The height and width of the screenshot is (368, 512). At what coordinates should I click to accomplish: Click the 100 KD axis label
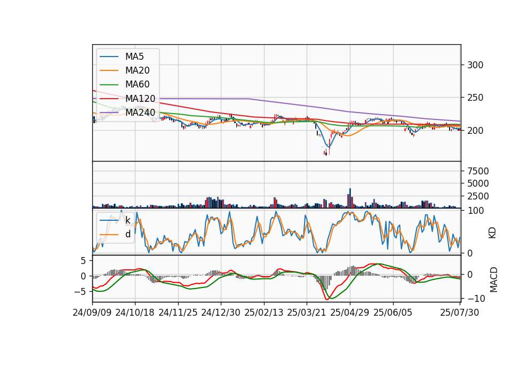coord(475,211)
